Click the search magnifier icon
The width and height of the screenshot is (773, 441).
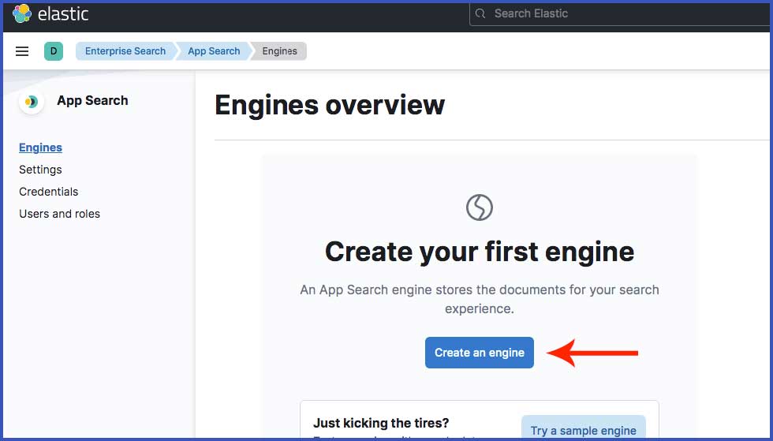(x=480, y=14)
